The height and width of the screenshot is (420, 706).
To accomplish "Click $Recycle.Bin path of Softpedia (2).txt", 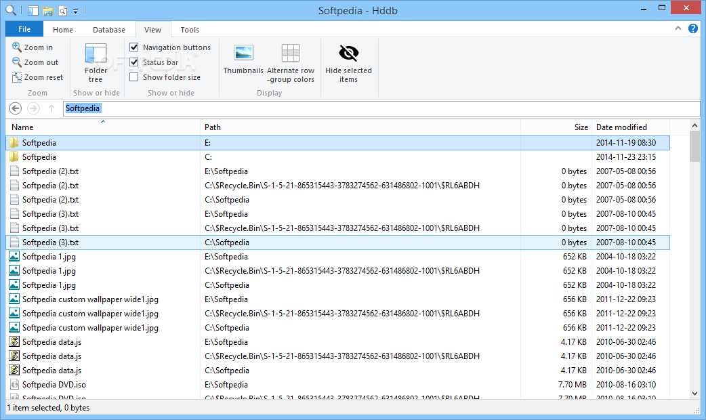I will click(x=342, y=186).
